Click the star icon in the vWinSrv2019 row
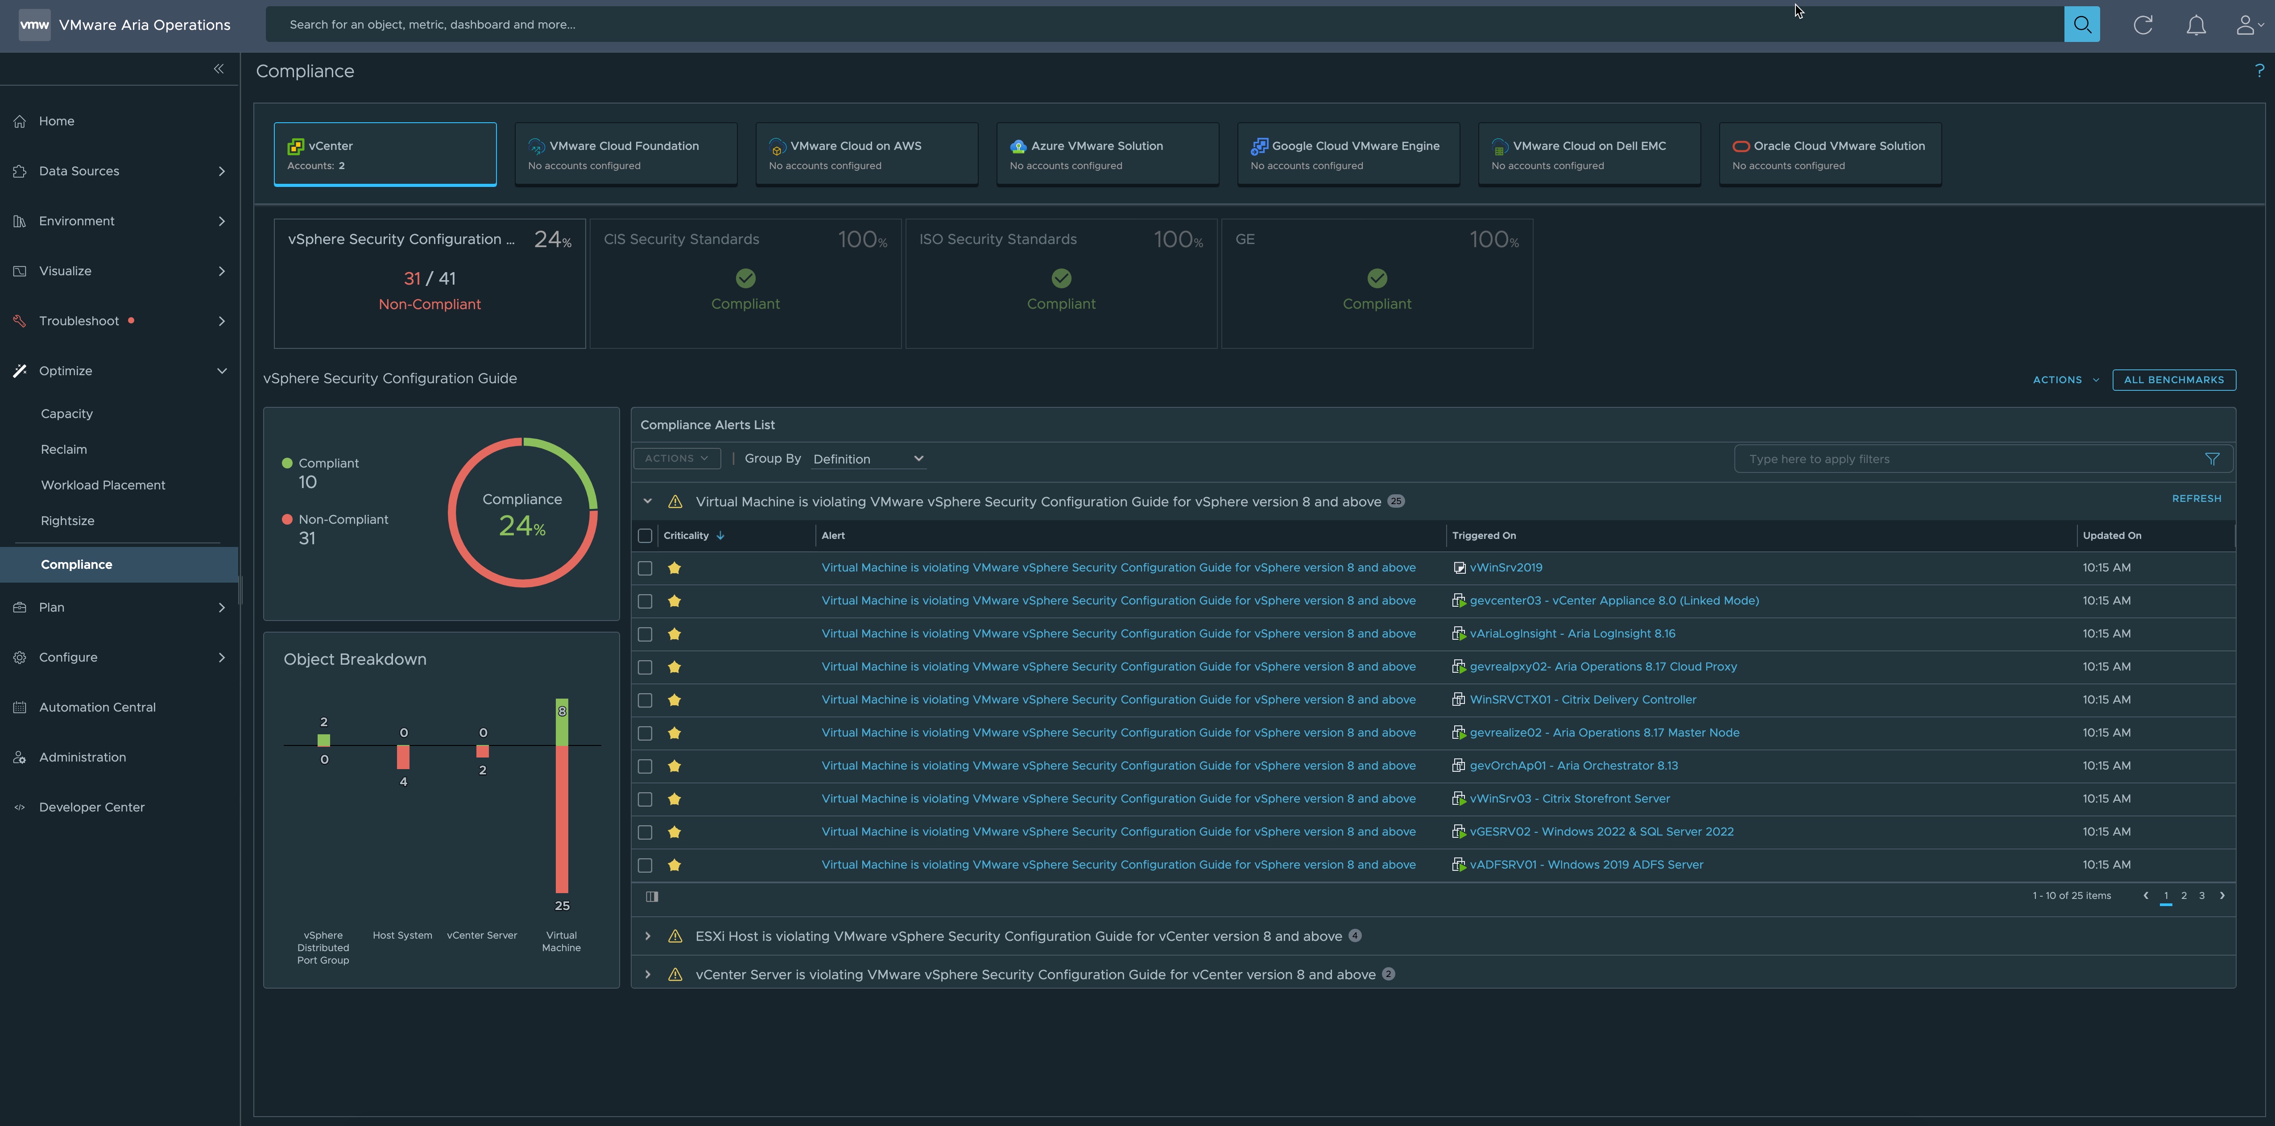The width and height of the screenshot is (2275, 1126). pyautogui.click(x=675, y=568)
